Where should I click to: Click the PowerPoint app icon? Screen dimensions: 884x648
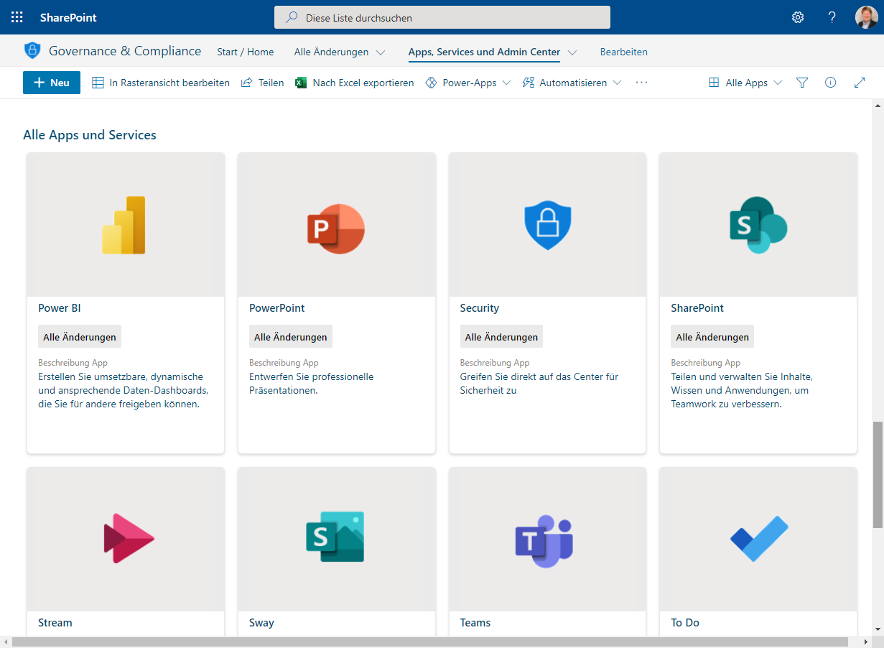(x=336, y=229)
